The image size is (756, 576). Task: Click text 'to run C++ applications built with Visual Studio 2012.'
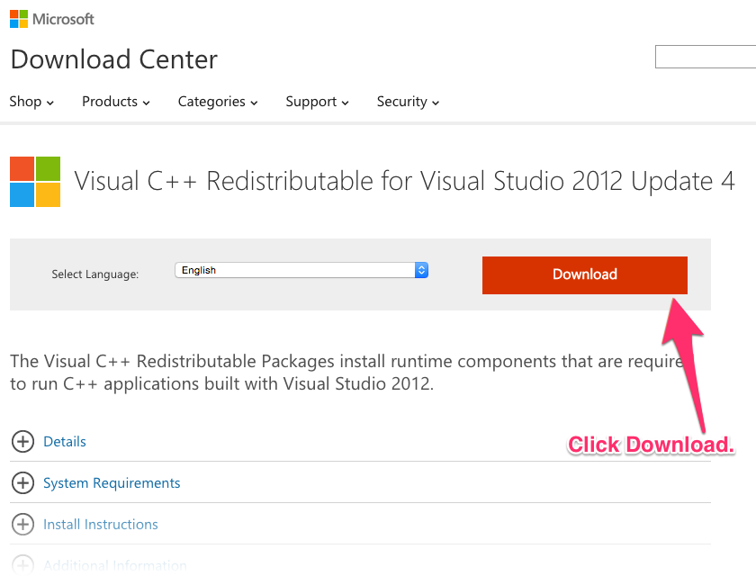point(221,384)
